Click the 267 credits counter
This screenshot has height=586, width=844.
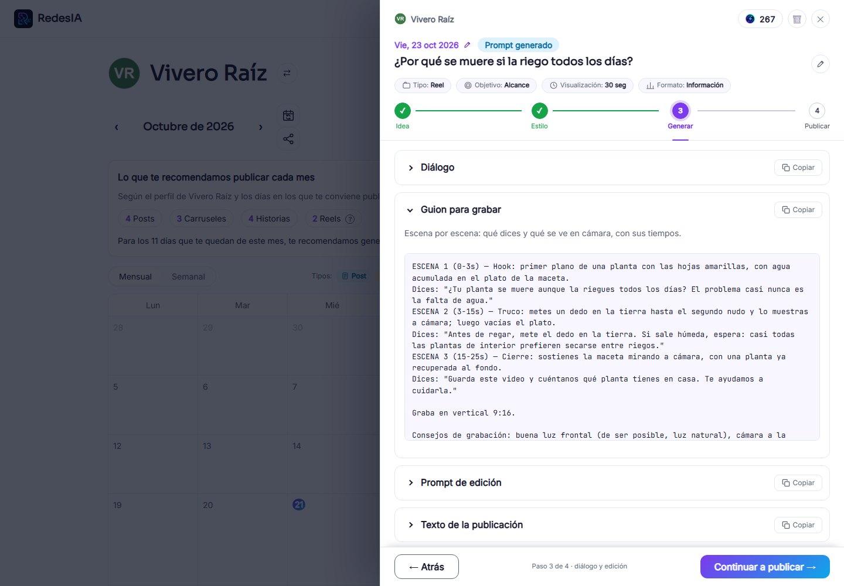click(760, 19)
